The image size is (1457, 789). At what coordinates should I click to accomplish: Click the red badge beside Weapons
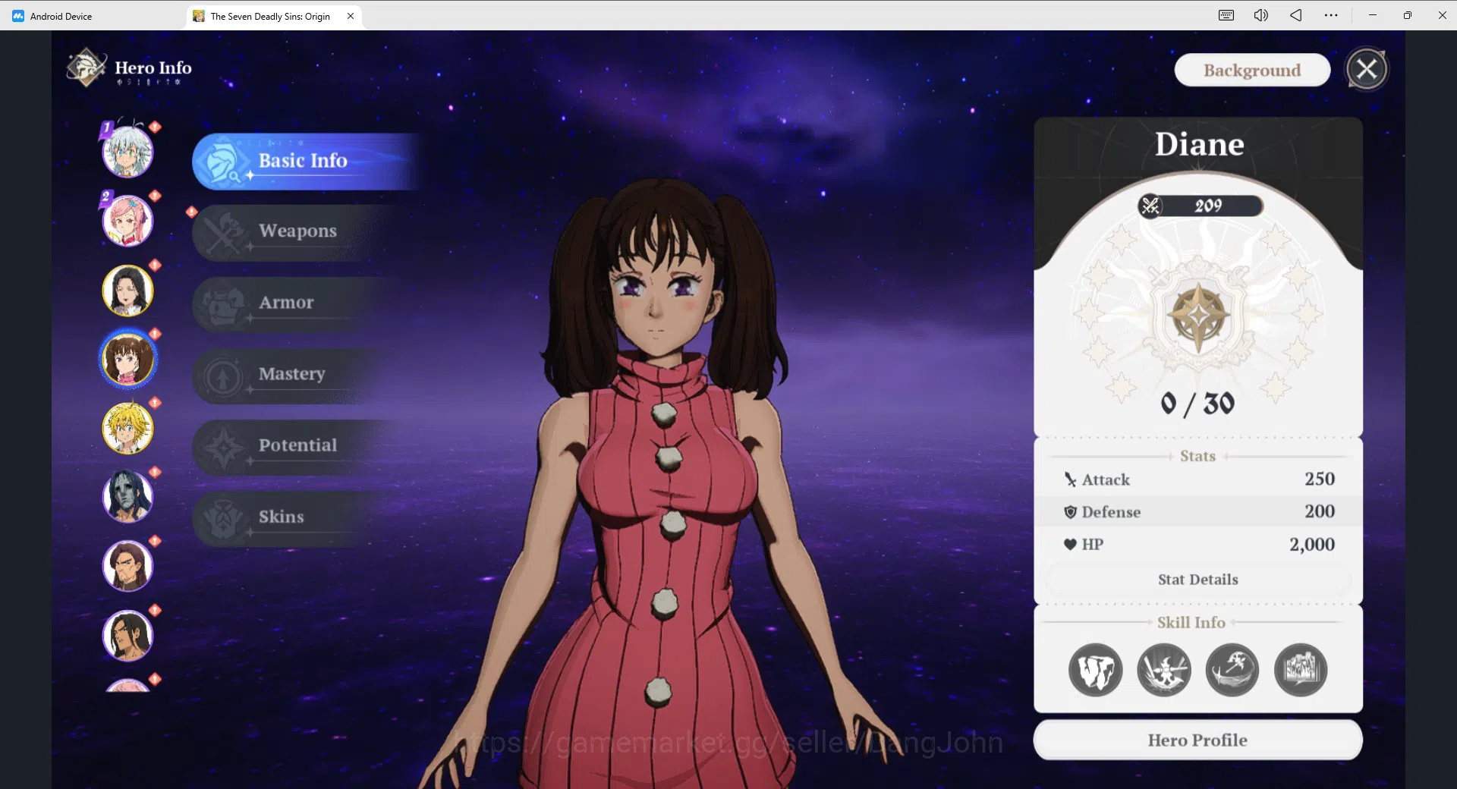tap(191, 212)
